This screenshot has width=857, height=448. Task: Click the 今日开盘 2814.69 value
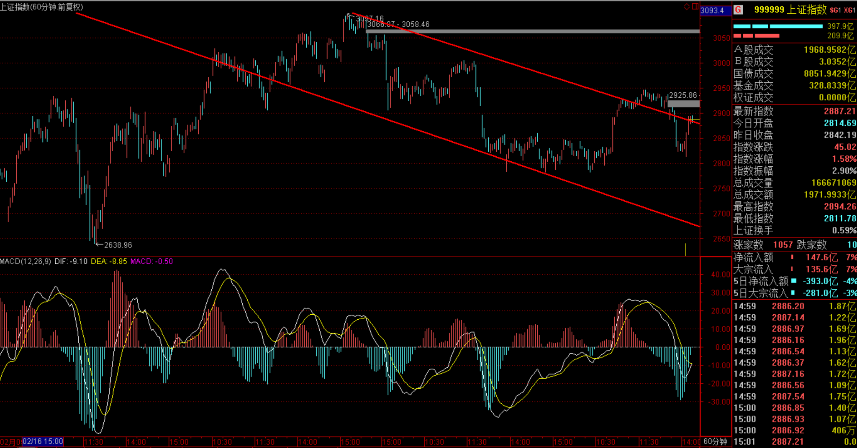(840, 123)
